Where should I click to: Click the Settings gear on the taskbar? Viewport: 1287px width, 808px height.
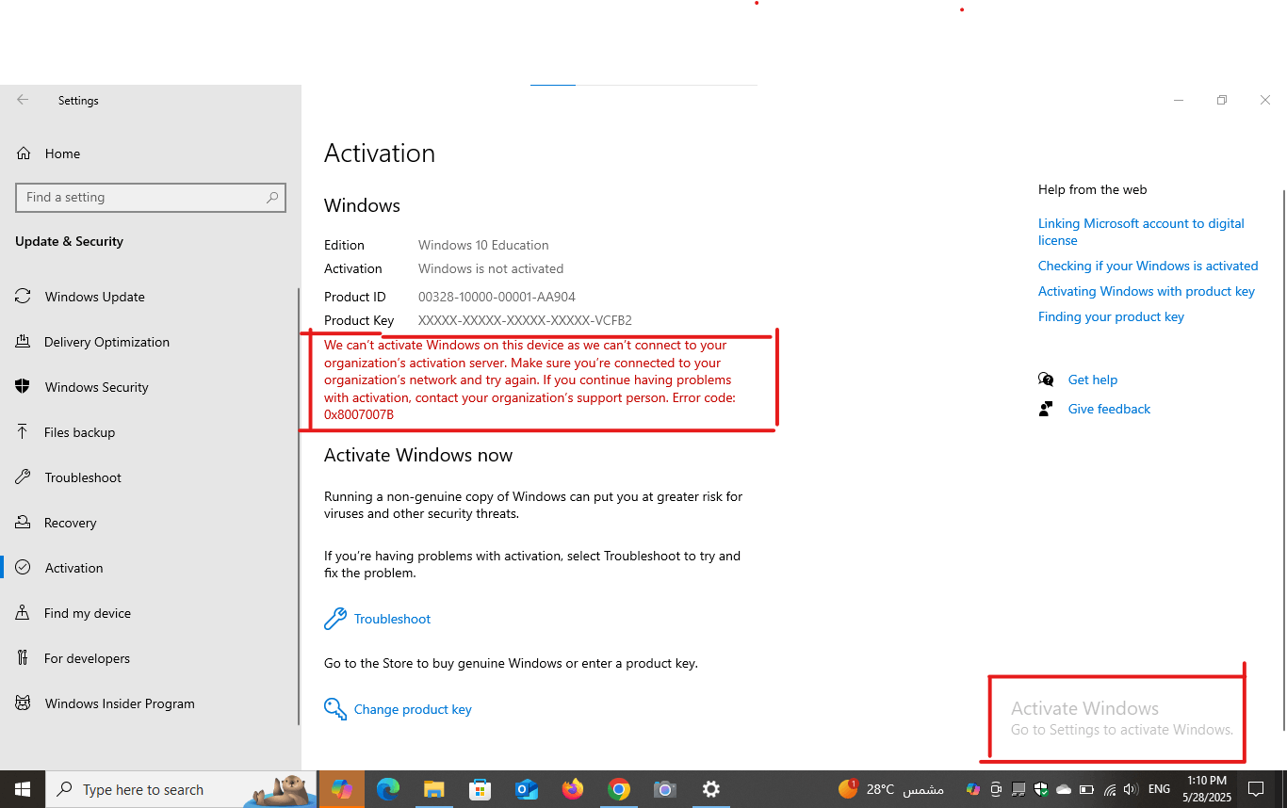[711, 789]
